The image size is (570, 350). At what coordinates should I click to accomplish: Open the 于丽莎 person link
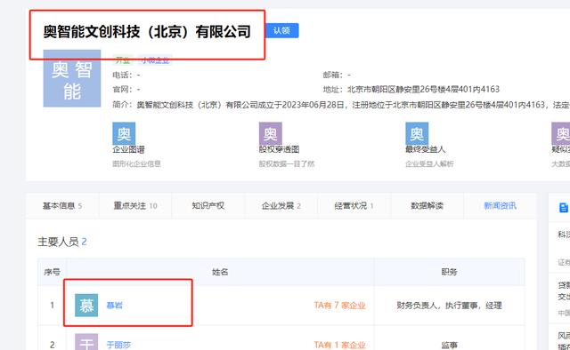[118, 345]
